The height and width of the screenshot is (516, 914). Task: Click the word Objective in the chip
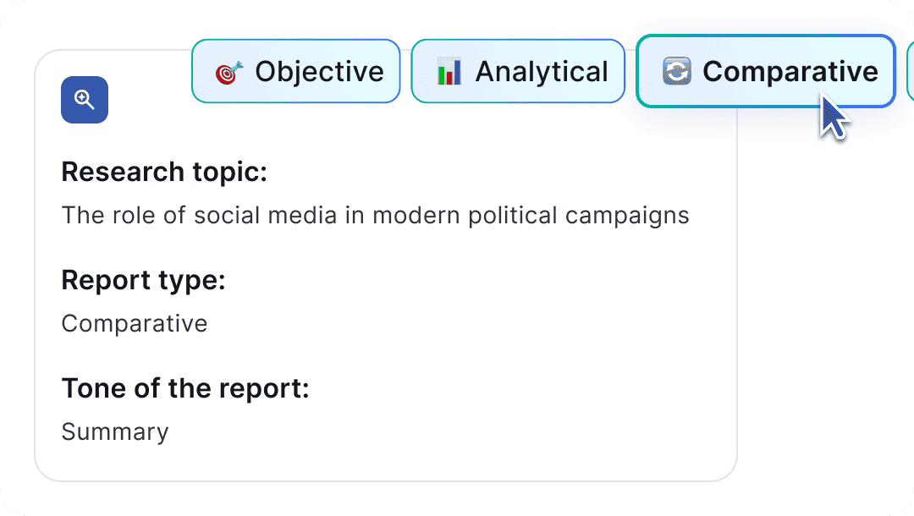pyautogui.click(x=319, y=72)
